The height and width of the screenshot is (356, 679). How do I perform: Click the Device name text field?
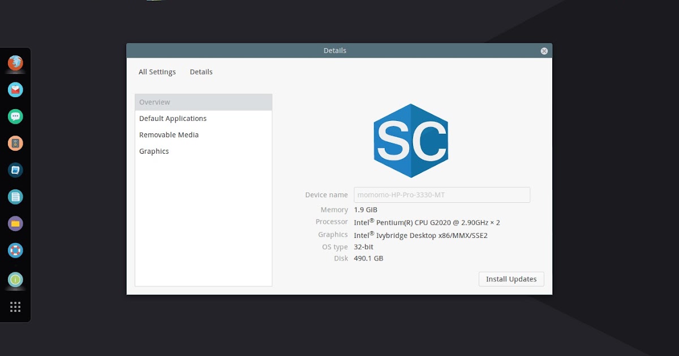[441, 194]
